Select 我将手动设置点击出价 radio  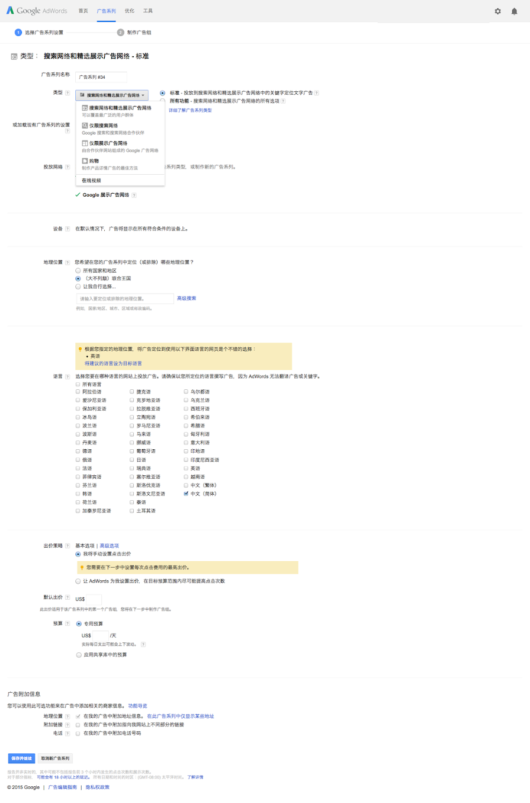(78, 554)
